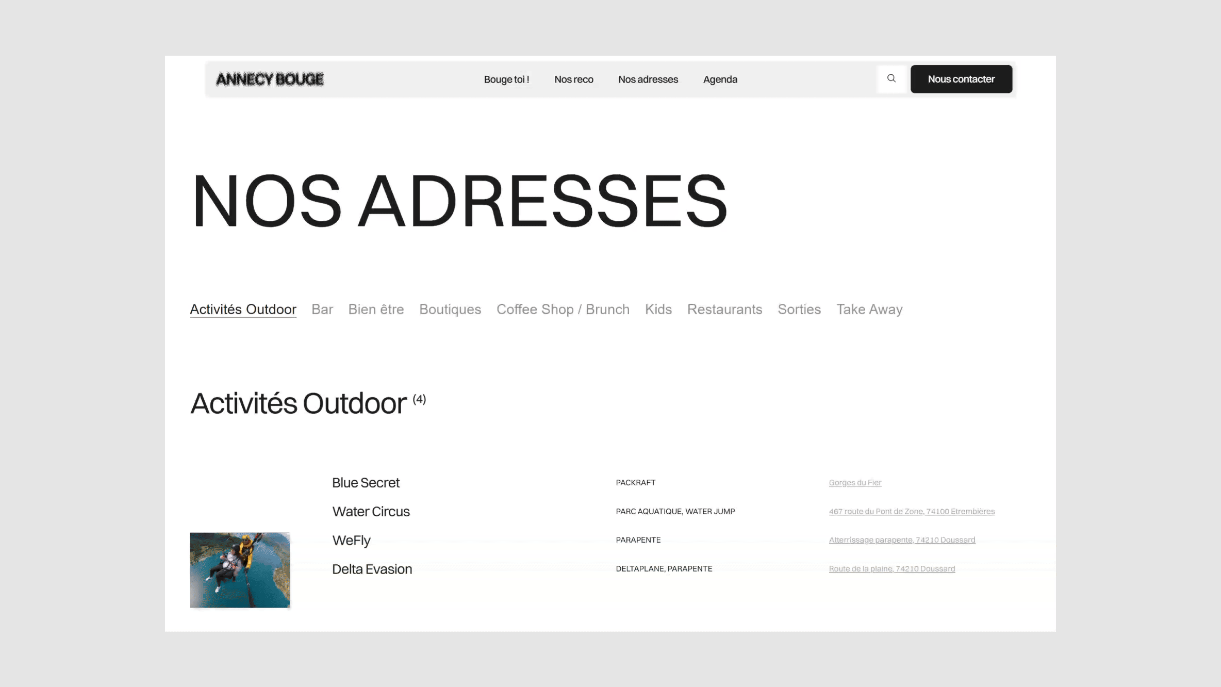Image resolution: width=1221 pixels, height=687 pixels.
Task: Open the Blue Secret listing
Action: coord(366,483)
